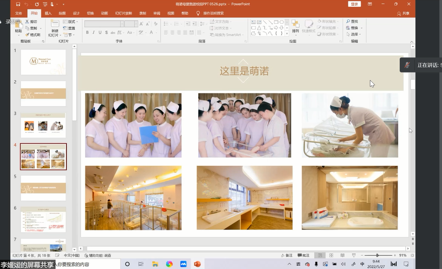Click the Format Painter (格式刷) tool
The width and height of the screenshot is (442, 269).
click(x=32, y=35)
